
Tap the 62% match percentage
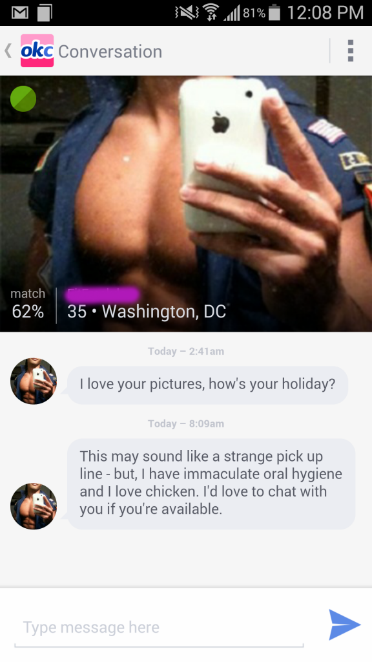tap(28, 312)
